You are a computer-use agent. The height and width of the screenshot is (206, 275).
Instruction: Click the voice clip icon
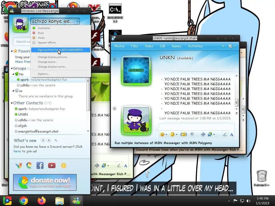click(192, 134)
